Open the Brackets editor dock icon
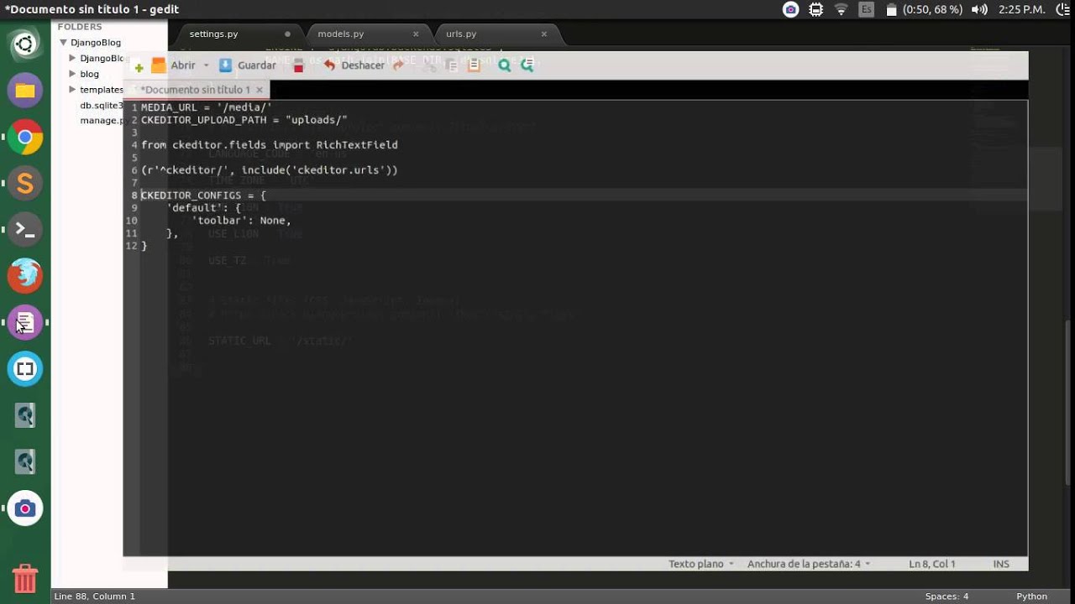 (25, 368)
